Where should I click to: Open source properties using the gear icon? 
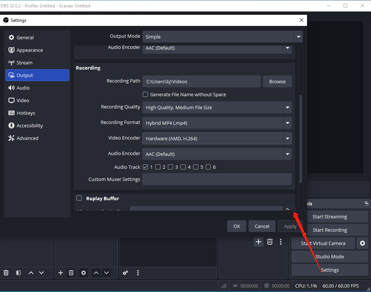click(x=84, y=273)
